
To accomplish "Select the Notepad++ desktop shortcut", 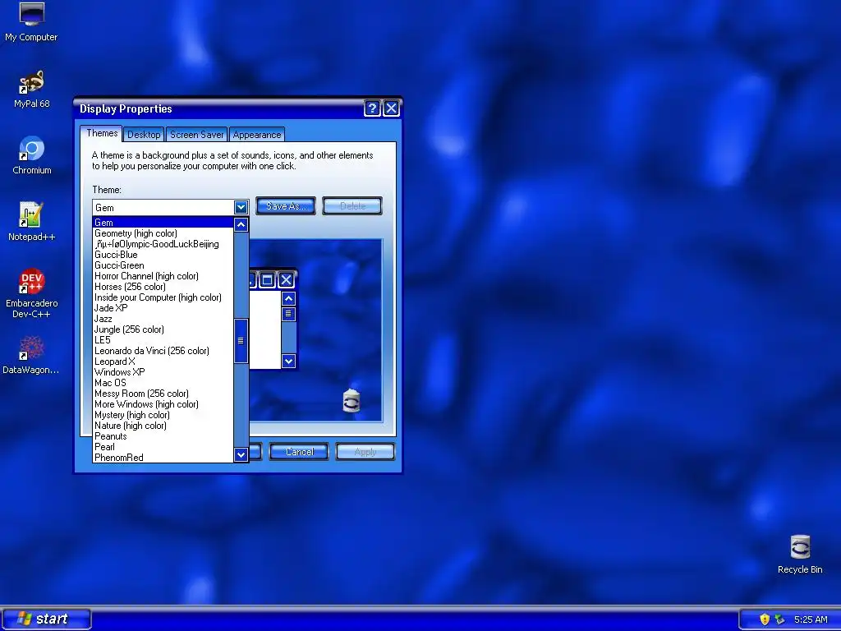I will tap(31, 222).
